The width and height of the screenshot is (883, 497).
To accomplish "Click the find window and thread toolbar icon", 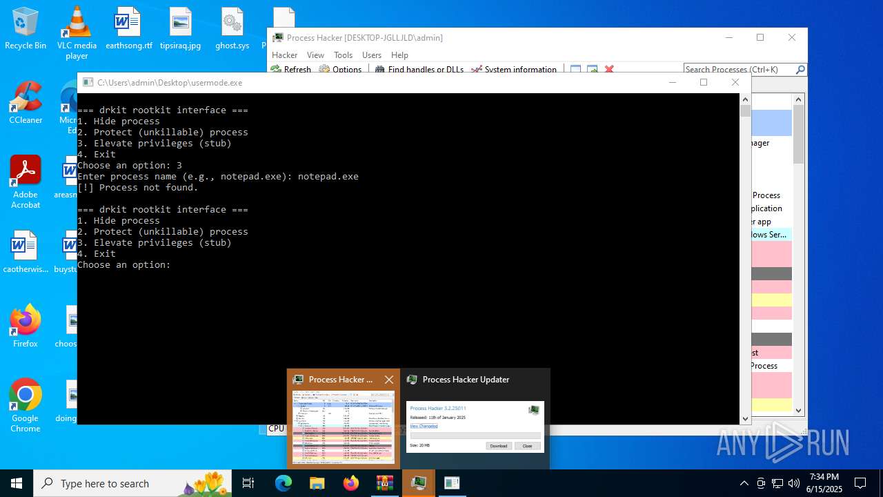I will tap(592, 69).
